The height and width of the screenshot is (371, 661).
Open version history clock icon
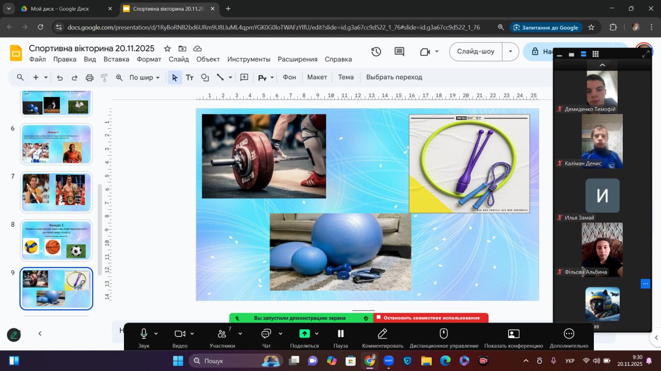point(376,52)
